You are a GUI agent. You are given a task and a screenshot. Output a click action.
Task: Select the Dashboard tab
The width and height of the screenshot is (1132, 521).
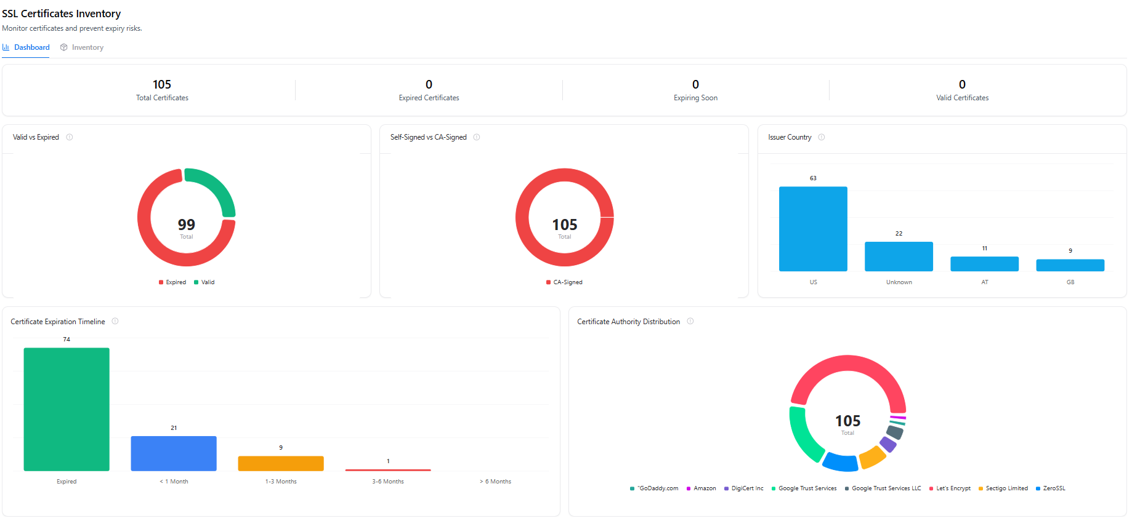click(31, 47)
